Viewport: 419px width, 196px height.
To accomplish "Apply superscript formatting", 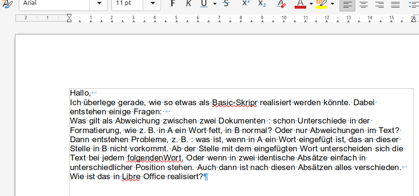I will click(246, 3).
